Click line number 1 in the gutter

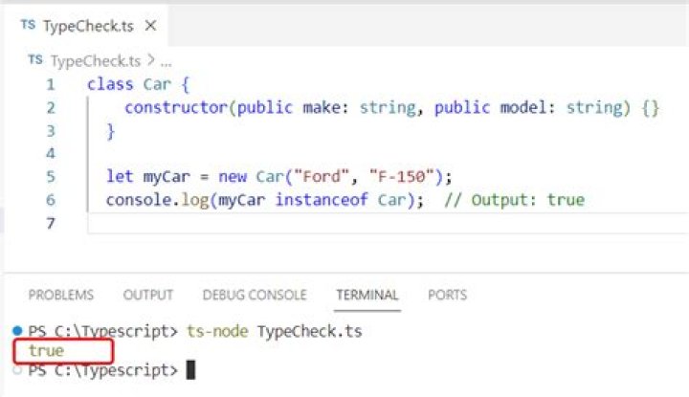point(50,84)
